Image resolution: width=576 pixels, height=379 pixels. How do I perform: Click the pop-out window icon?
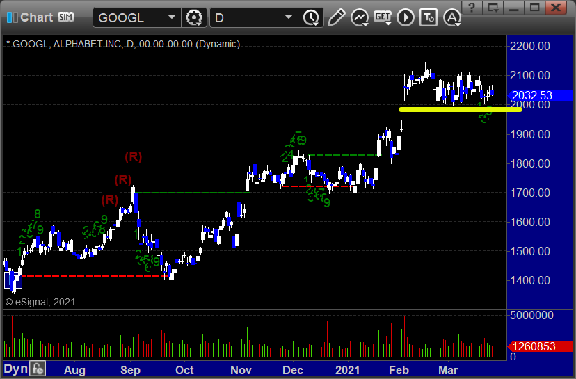pyautogui.click(x=493, y=8)
